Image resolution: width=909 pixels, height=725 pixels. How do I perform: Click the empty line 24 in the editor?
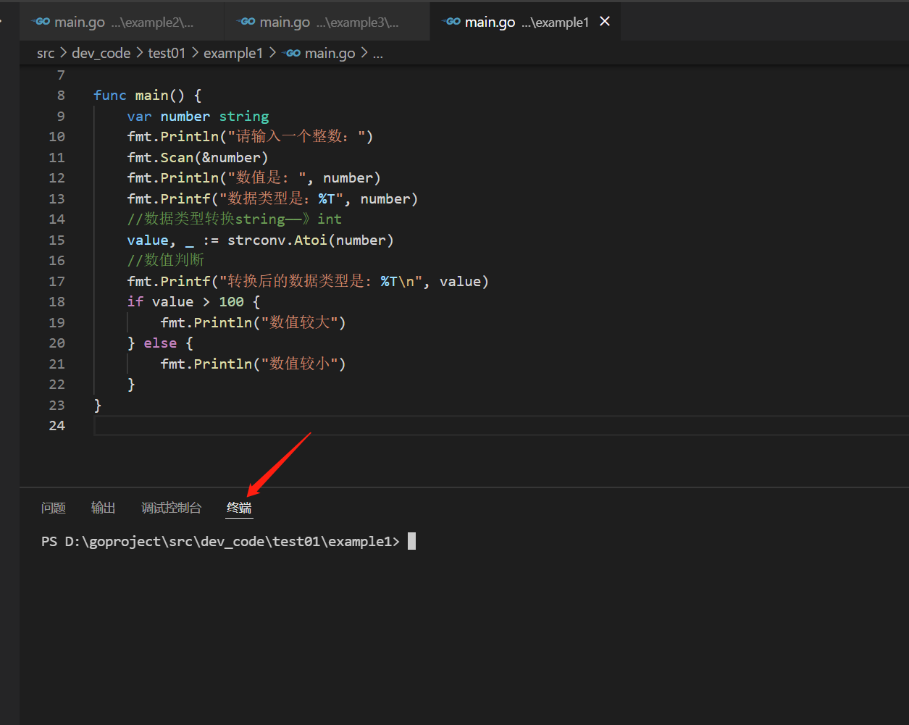501,426
